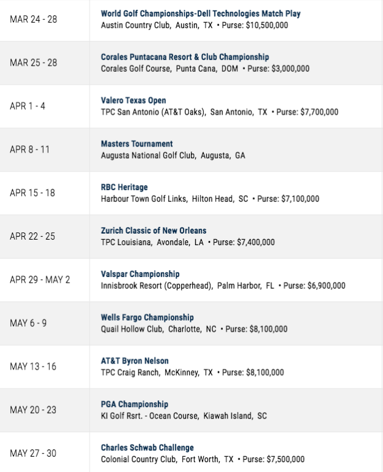Open the AT&T Byron Nelson tournament
383x472 pixels.
[x=134, y=360]
